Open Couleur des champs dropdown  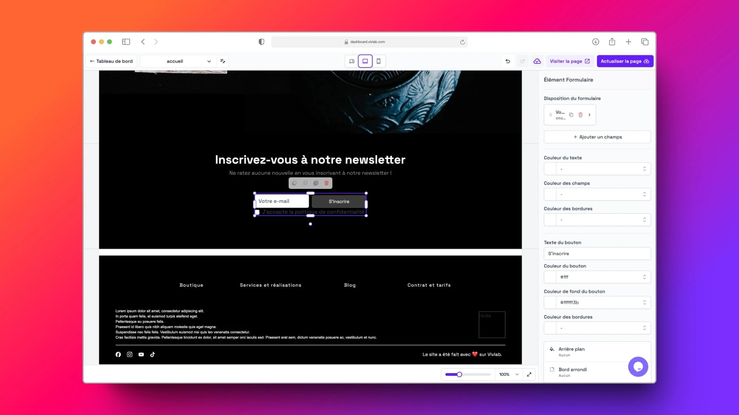[x=603, y=194]
